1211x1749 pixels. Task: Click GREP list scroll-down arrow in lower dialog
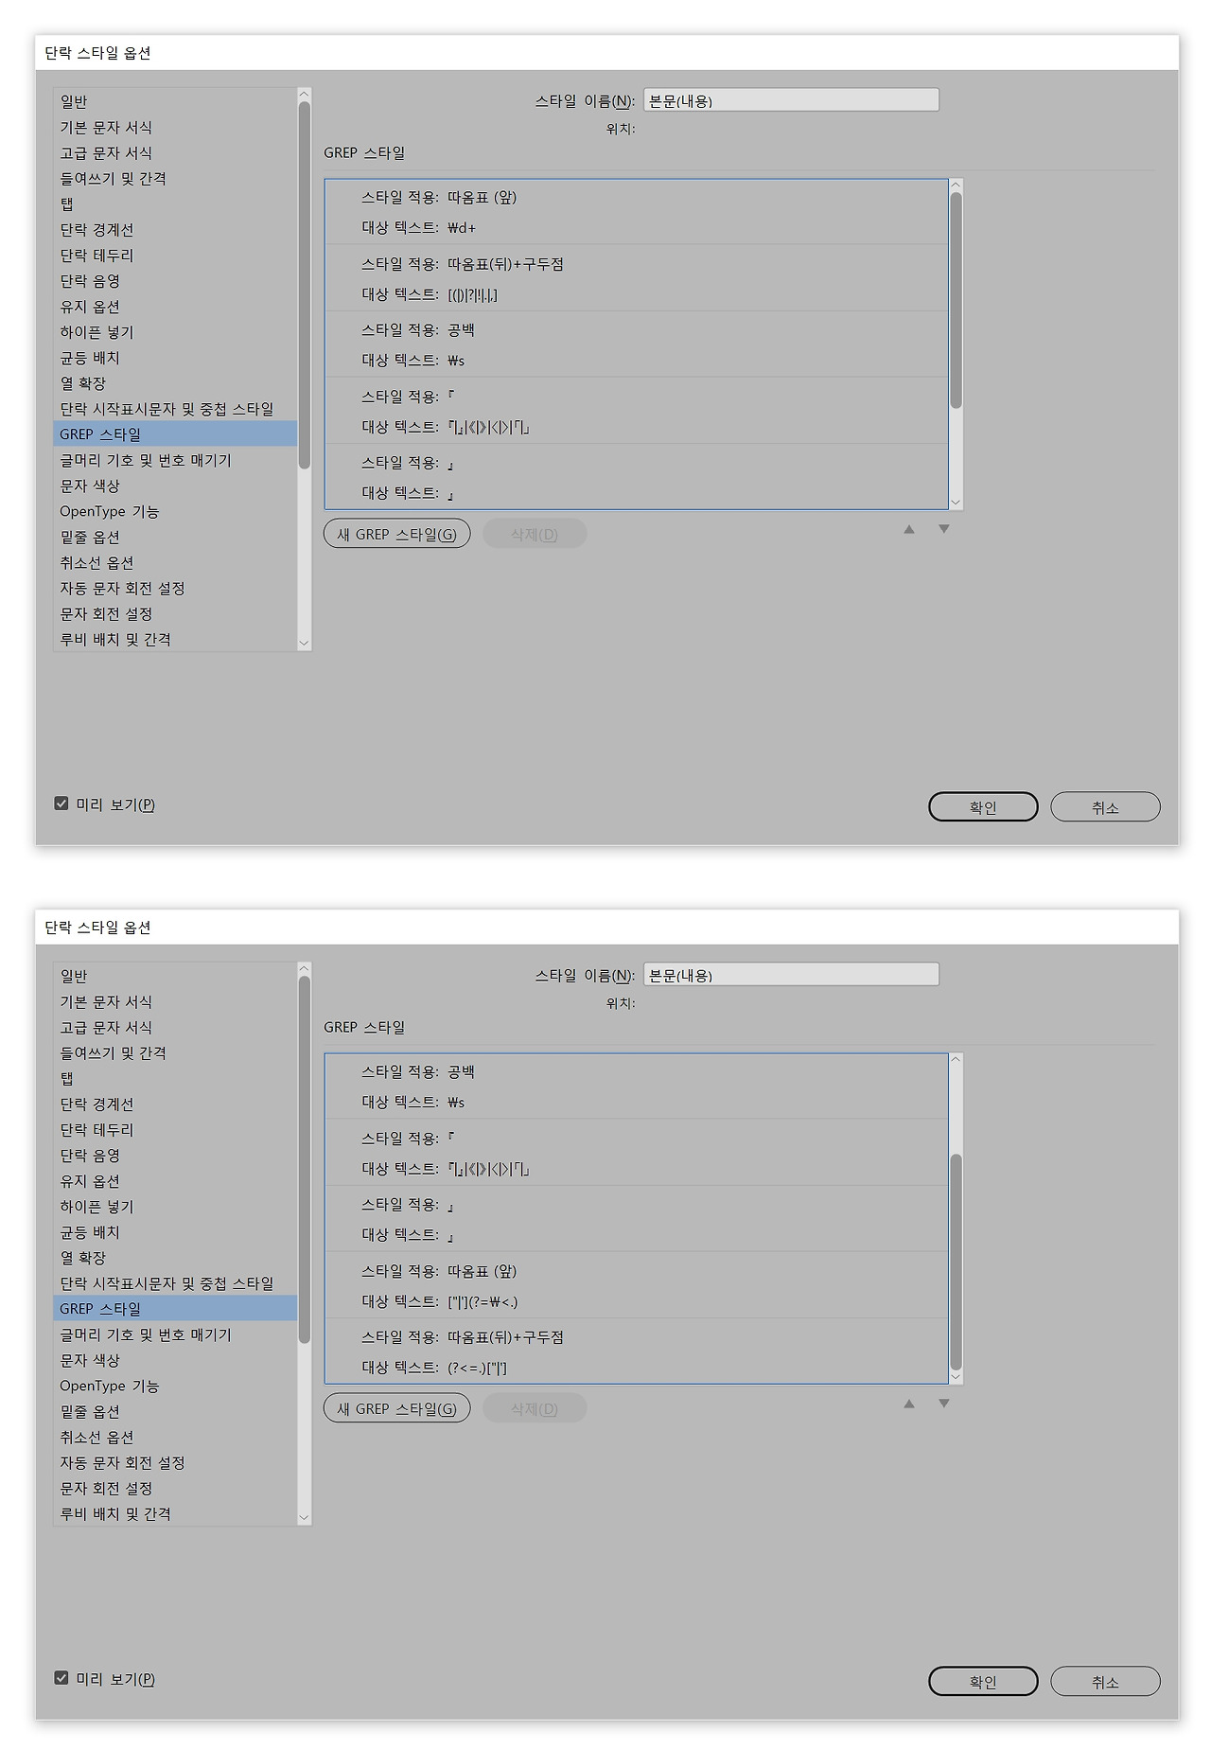pos(956,1377)
